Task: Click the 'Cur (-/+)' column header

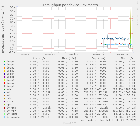Action: point(40,59)
